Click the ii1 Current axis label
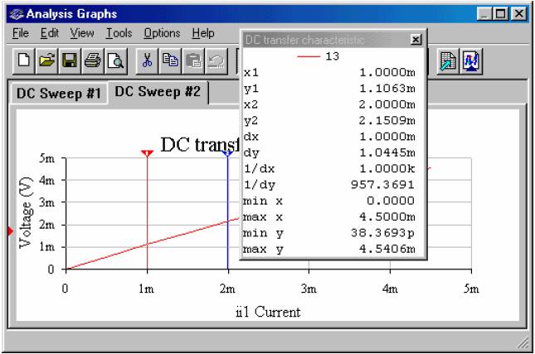The image size is (535, 354). [268, 312]
